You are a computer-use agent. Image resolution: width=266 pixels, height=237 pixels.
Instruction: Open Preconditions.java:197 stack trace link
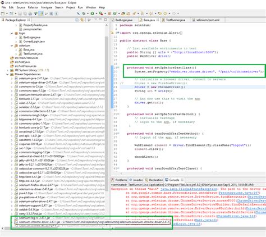[x=239, y=193]
